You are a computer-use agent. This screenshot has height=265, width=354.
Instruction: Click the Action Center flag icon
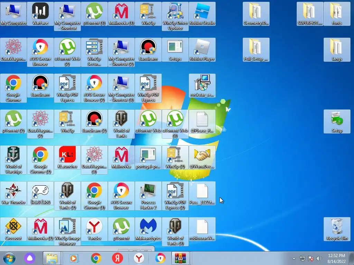tap(311, 258)
